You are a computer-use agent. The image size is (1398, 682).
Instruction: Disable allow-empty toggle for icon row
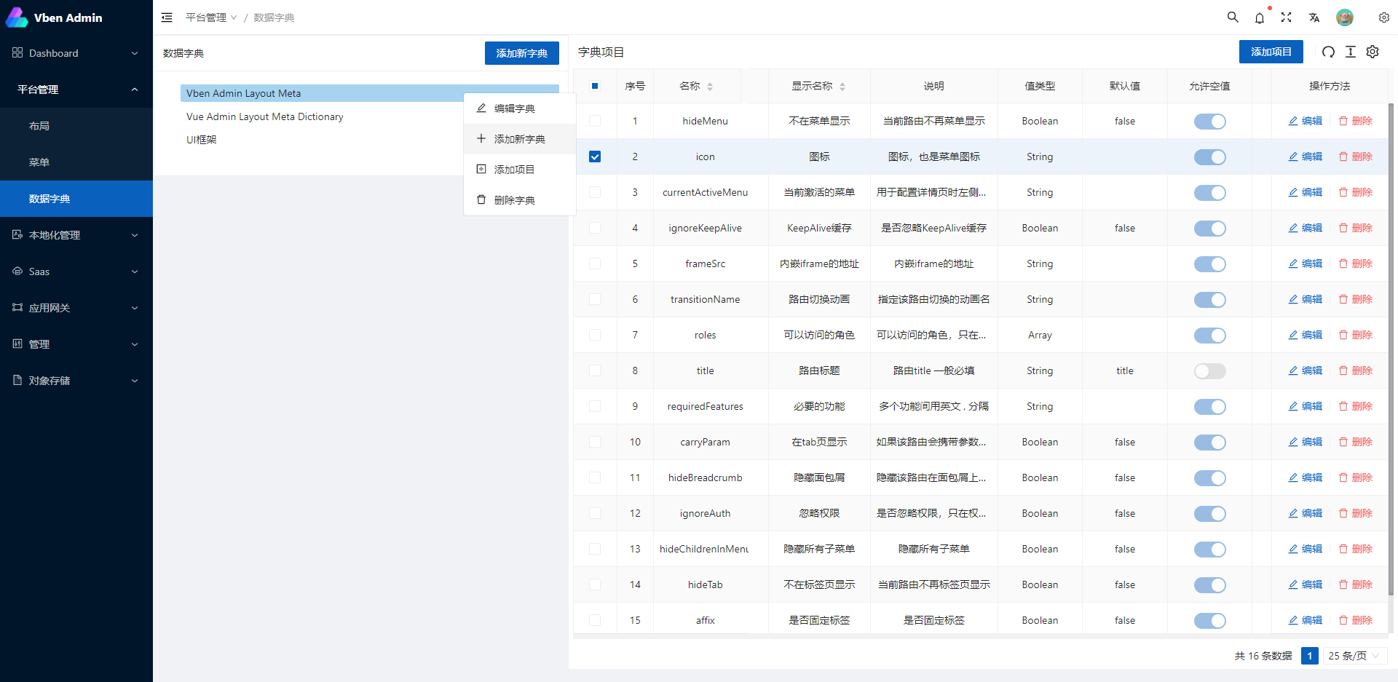(1209, 156)
